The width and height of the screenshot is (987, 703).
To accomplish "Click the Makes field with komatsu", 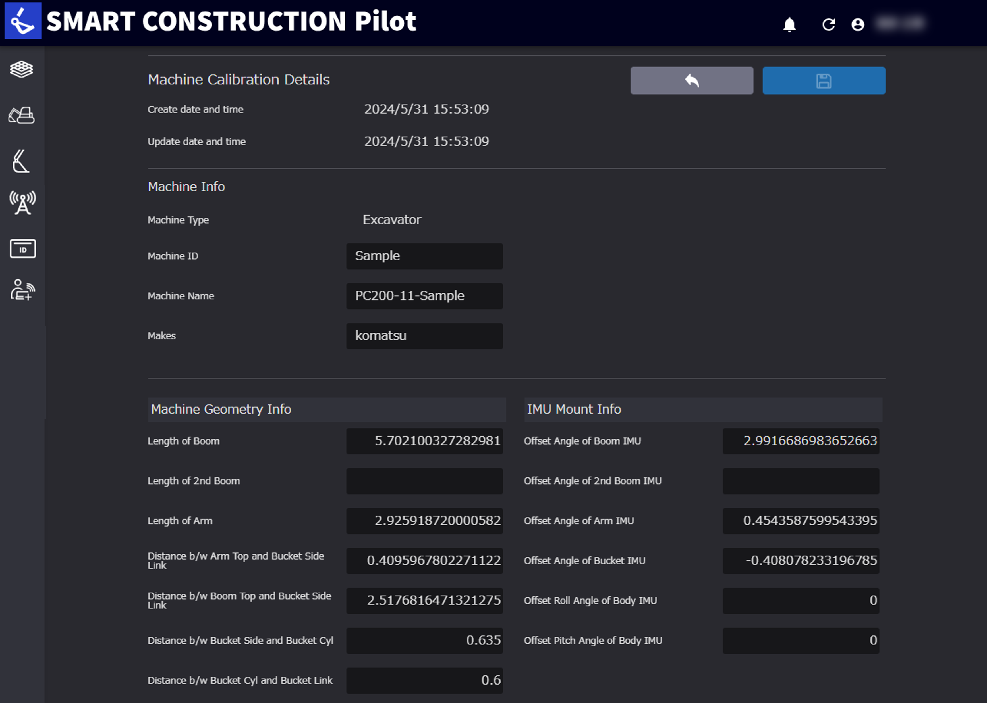I will pos(424,336).
